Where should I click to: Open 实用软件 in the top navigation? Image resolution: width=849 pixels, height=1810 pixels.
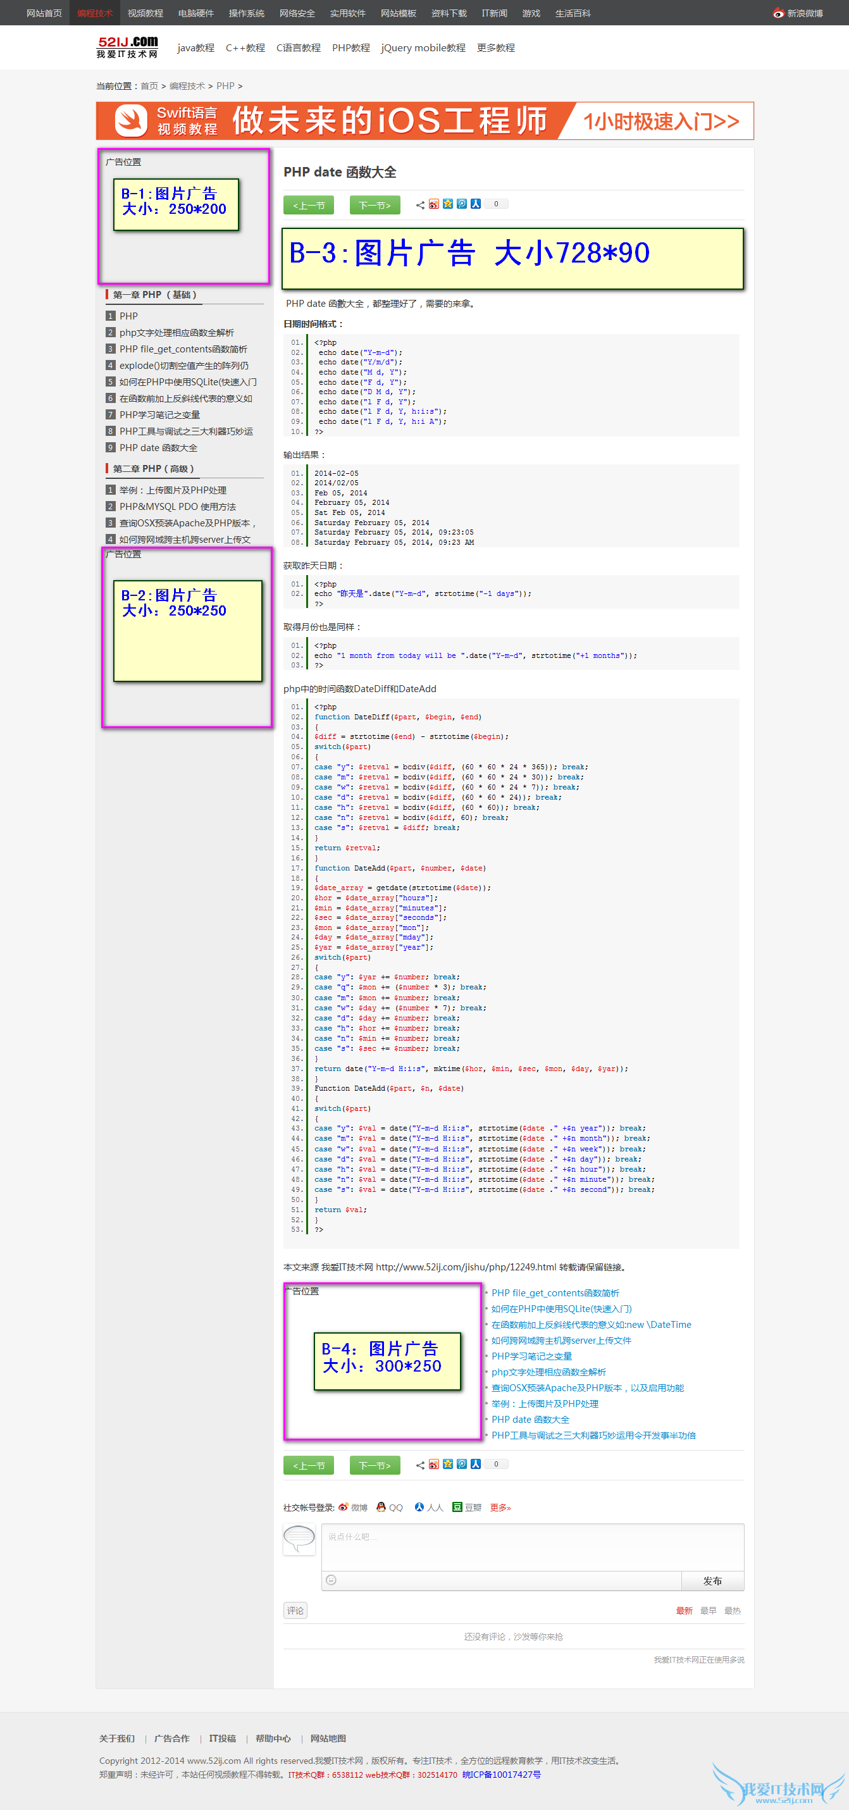348,13
